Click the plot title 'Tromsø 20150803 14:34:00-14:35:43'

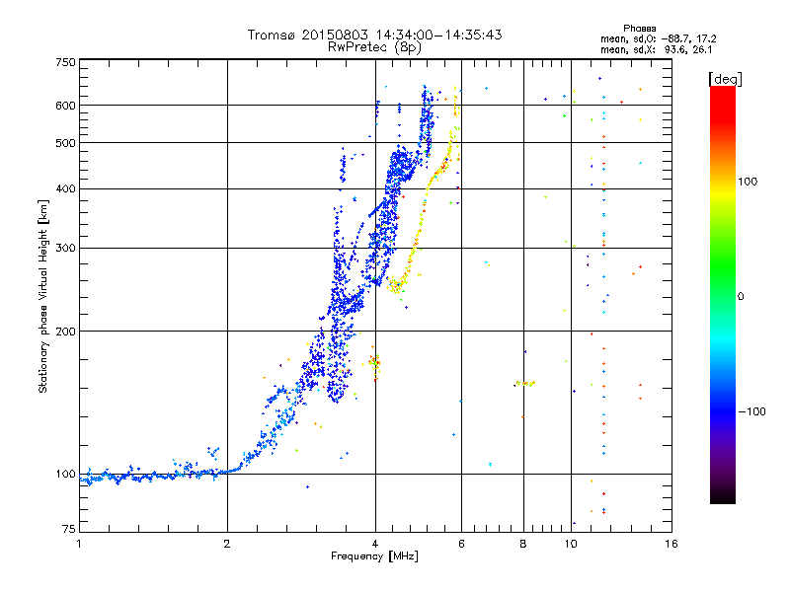point(374,35)
